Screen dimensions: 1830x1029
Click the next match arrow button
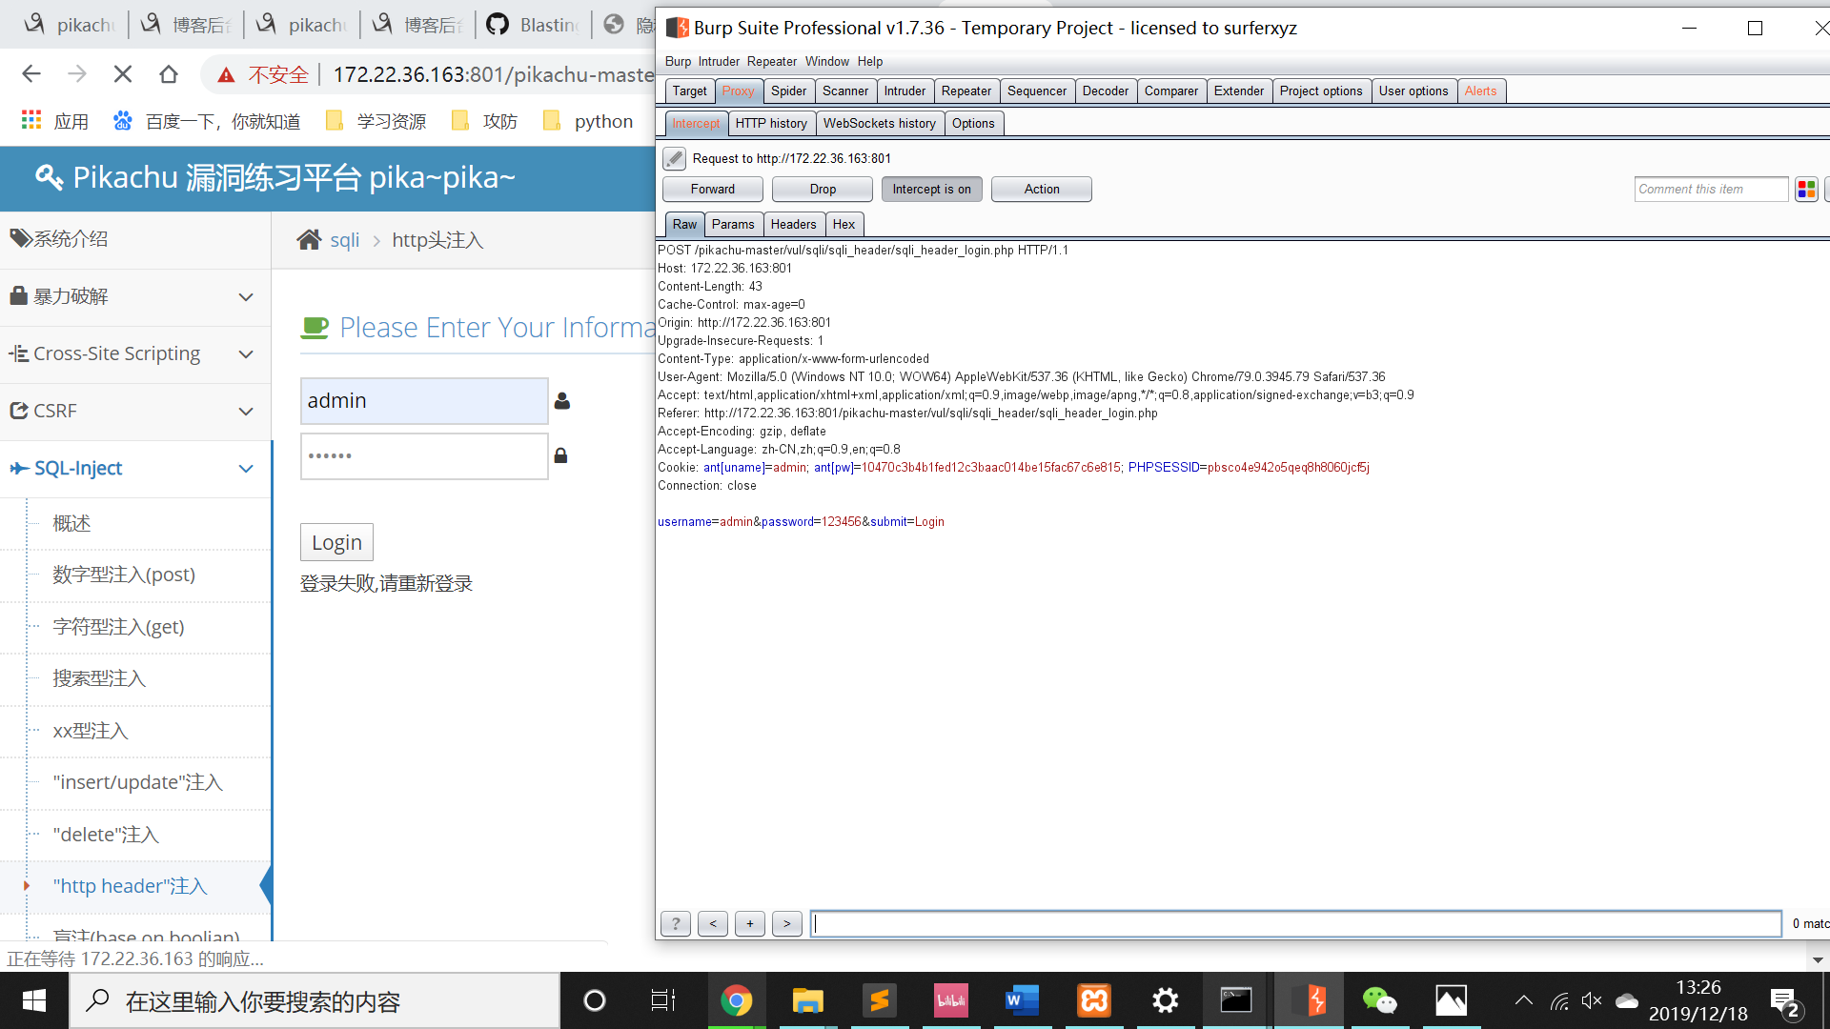786,923
